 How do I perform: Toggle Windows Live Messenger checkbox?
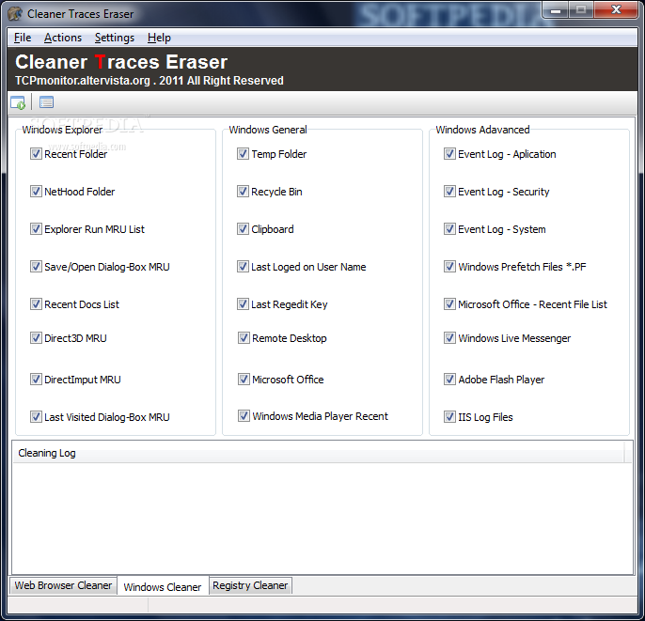click(449, 338)
